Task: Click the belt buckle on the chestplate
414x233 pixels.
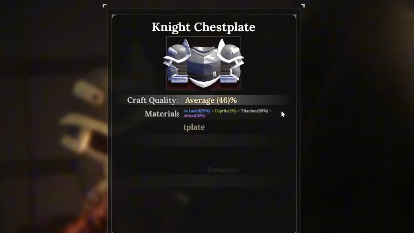Action: click(214, 74)
